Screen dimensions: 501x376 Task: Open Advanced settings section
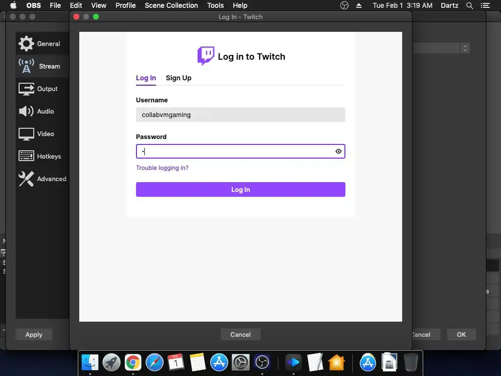click(x=42, y=179)
